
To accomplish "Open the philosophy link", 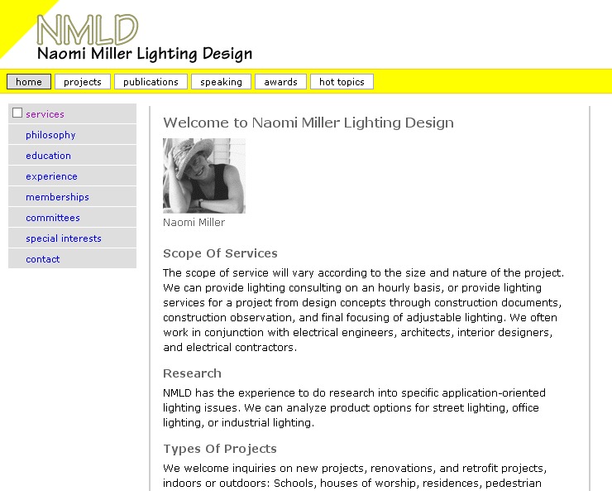I will pos(50,135).
